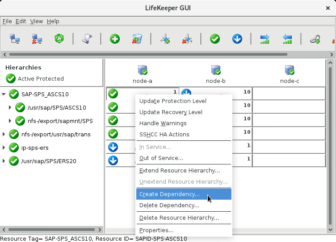The height and width of the screenshot is (242, 336).
Task: Expand the /usr/sap/SPS/ASCS10 tree node
Action: tap(10, 107)
